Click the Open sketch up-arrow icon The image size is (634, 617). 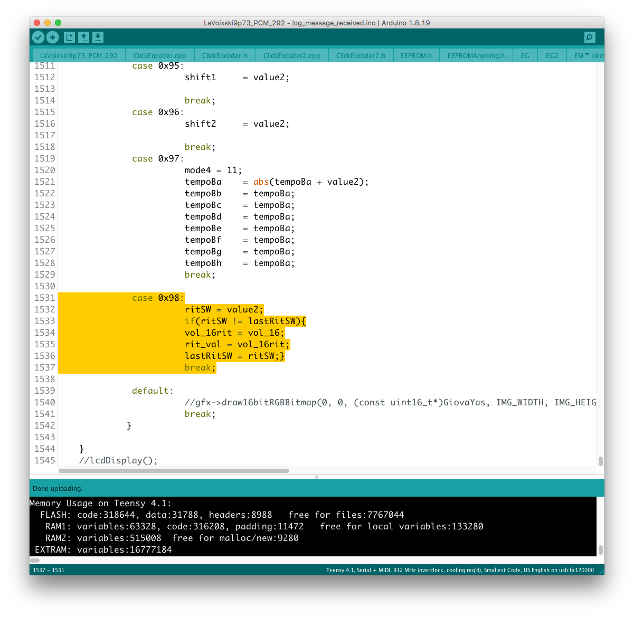coord(83,37)
